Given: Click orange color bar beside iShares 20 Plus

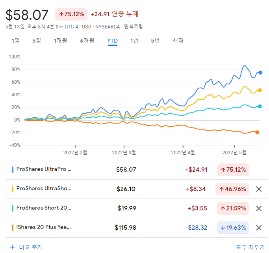Looking at the screenshot, I should coord(13,228).
